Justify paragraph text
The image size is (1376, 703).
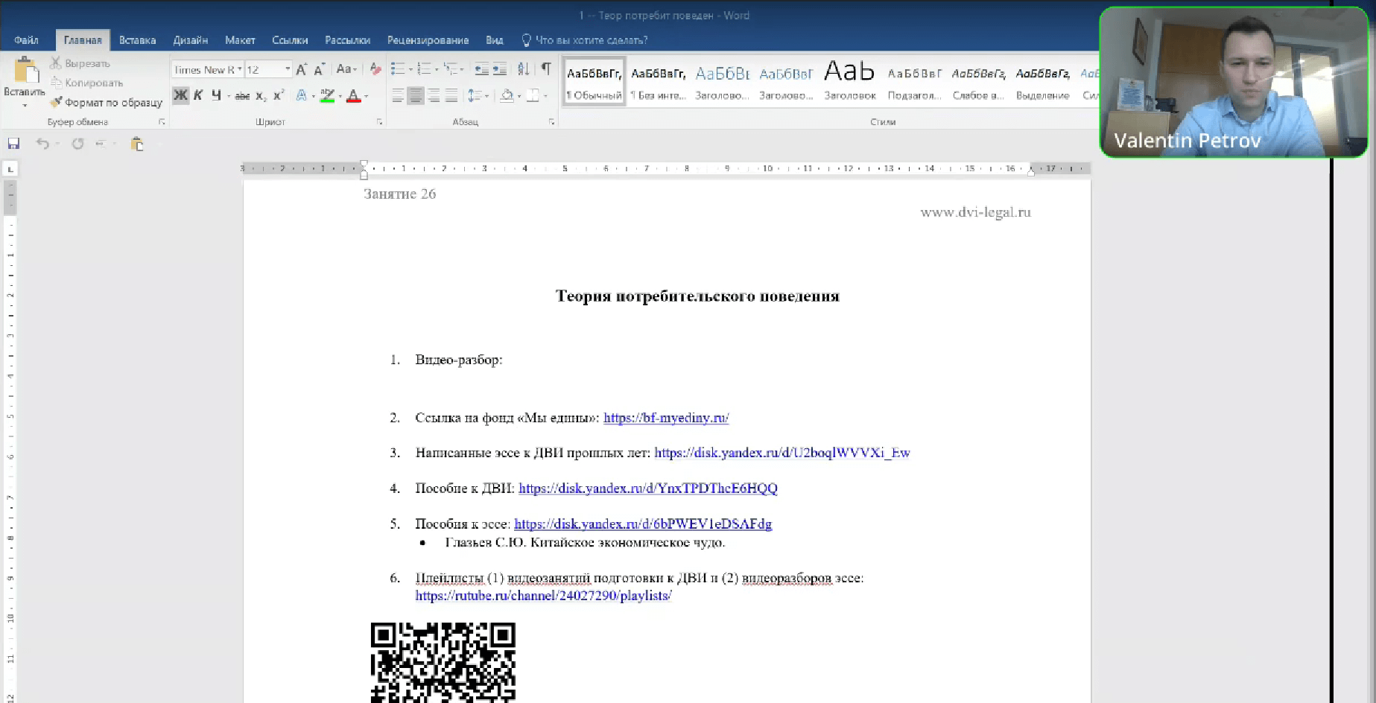pyautogui.click(x=451, y=95)
